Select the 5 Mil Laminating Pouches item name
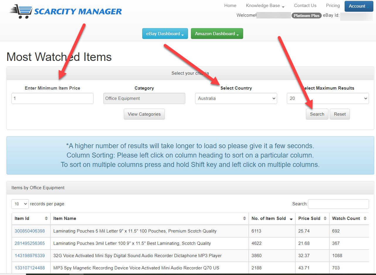 135,231
